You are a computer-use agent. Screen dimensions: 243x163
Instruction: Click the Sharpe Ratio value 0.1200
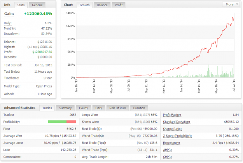pos(234,129)
